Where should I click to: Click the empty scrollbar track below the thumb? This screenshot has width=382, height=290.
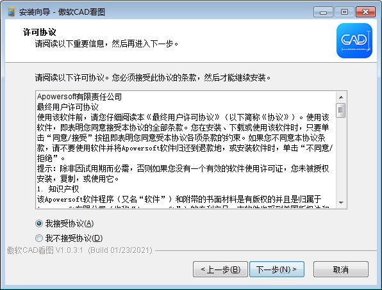click(341, 157)
